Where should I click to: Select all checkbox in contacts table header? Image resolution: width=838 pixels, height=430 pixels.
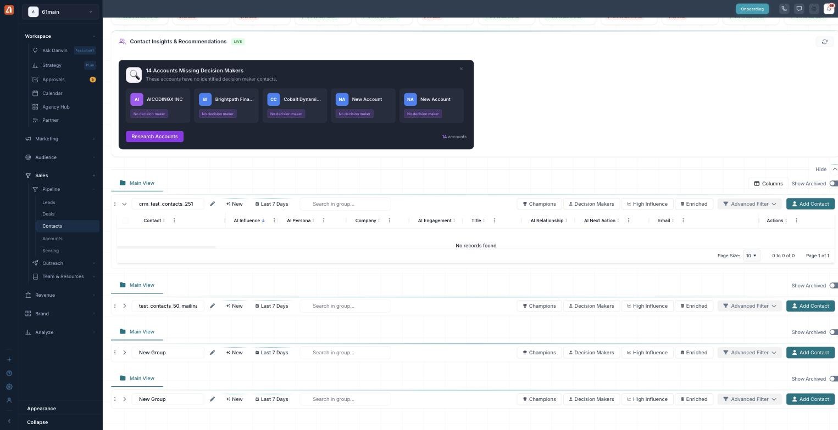pos(125,220)
